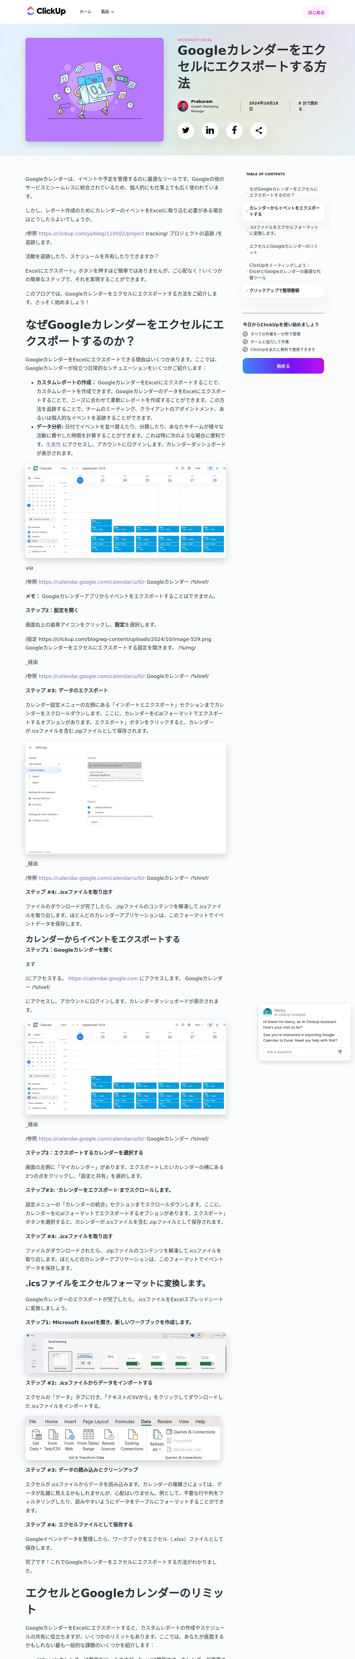
Task: Click Existing Connections in the Excel ribbon image
Action: coord(132,1440)
